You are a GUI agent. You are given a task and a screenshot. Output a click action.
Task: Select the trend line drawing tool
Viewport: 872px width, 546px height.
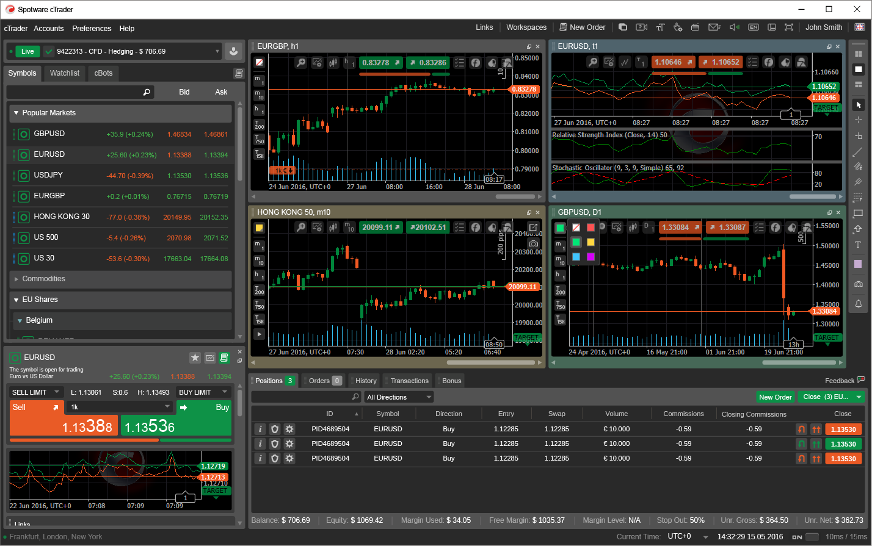(858, 152)
